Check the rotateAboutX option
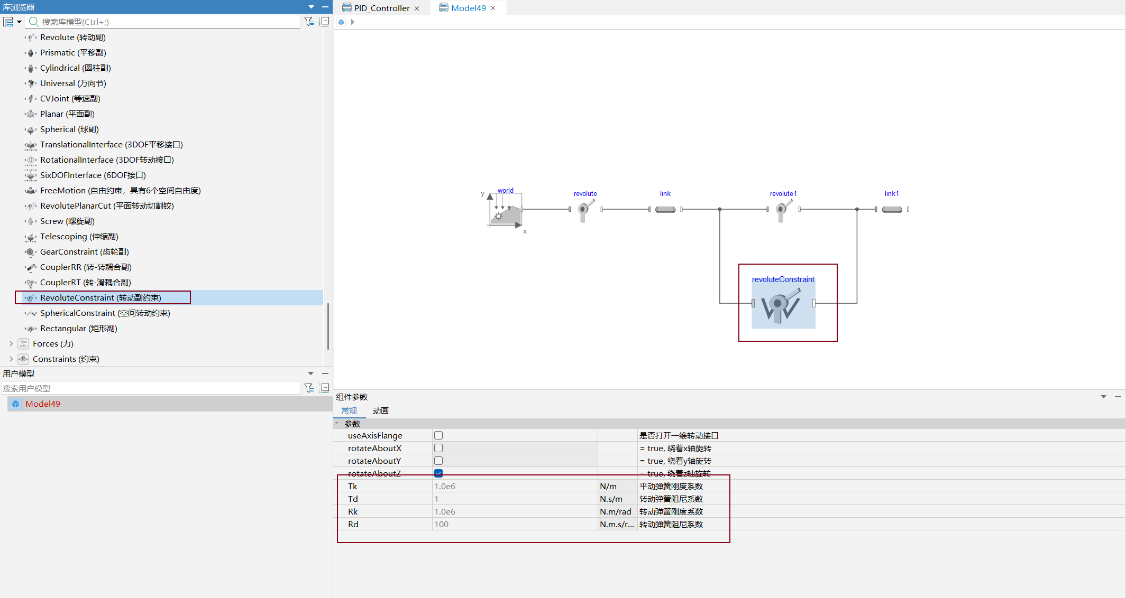The width and height of the screenshot is (1126, 598). 438,448
